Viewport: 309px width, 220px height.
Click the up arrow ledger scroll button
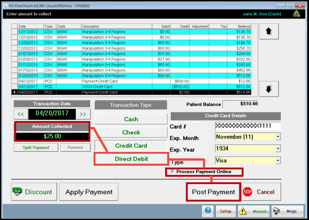pos(269,32)
